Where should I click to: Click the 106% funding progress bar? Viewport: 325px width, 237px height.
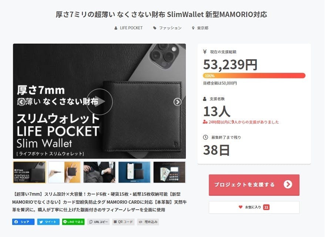pyautogui.click(x=254, y=75)
